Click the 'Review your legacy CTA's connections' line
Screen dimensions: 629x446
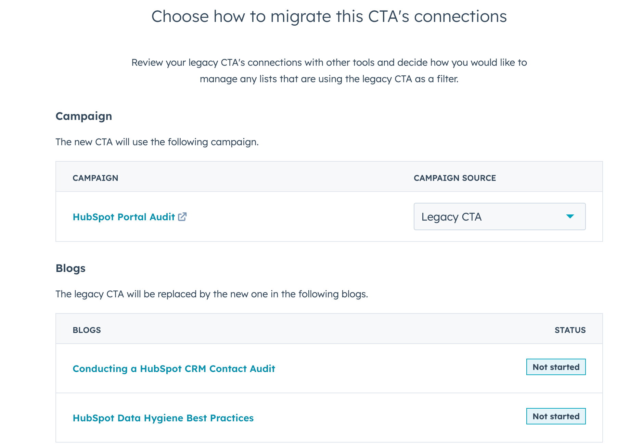(329, 62)
